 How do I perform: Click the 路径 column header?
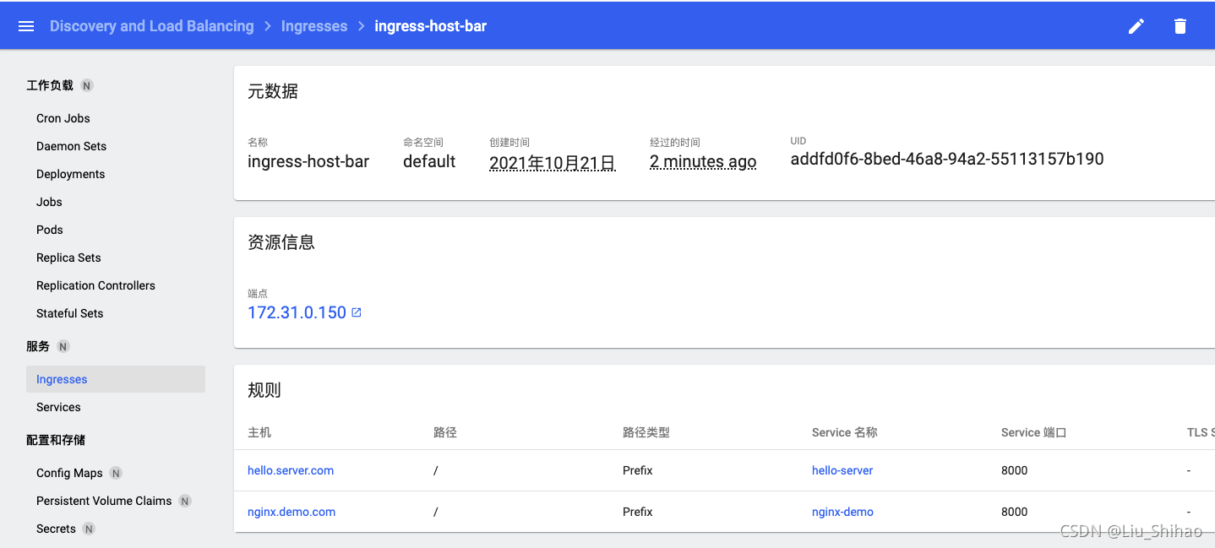coord(445,432)
